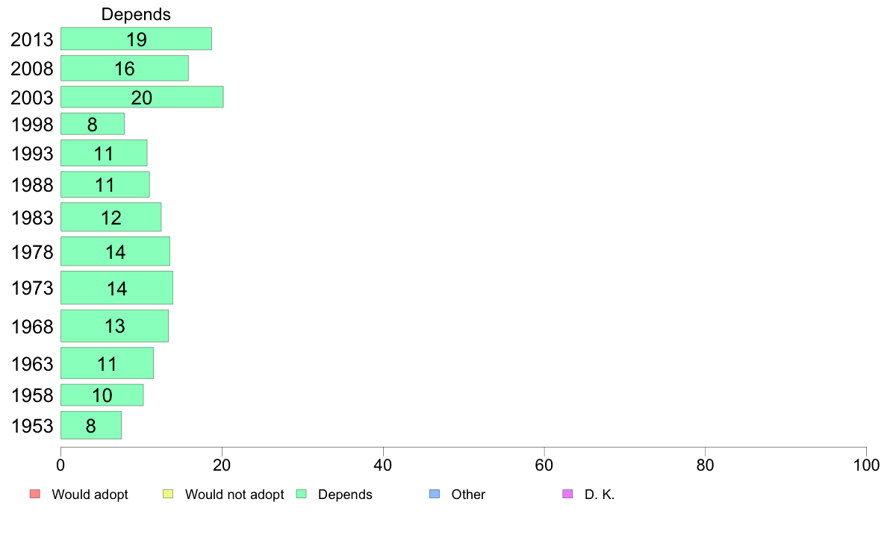Screen dimensions: 887x549
Task: Click the green Depends legend swatch
Action: point(302,494)
